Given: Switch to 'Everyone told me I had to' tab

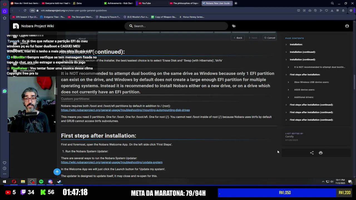Looking at the screenshot, I should 56,3.
